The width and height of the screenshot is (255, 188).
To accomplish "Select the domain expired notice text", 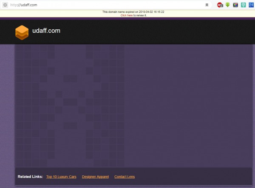I will (x=133, y=12).
